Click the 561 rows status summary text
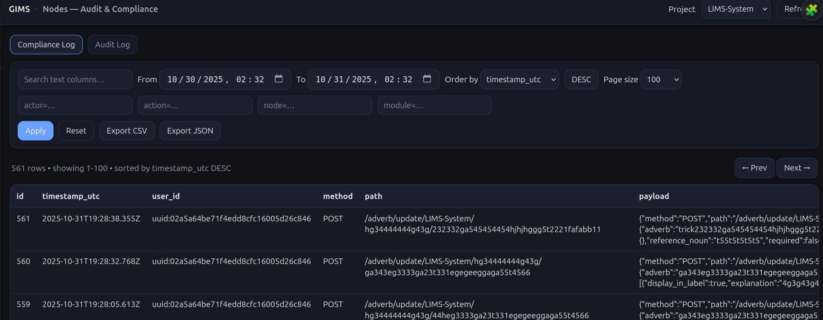Viewport: 823px width, 320px height. pos(121,168)
